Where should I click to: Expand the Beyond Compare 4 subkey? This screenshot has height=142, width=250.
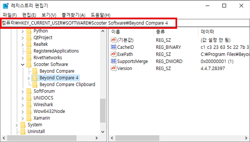click(29, 78)
